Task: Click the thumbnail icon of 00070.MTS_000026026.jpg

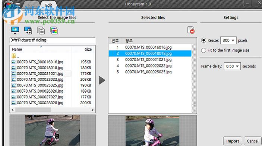Action: pyautogui.click(x=14, y=91)
